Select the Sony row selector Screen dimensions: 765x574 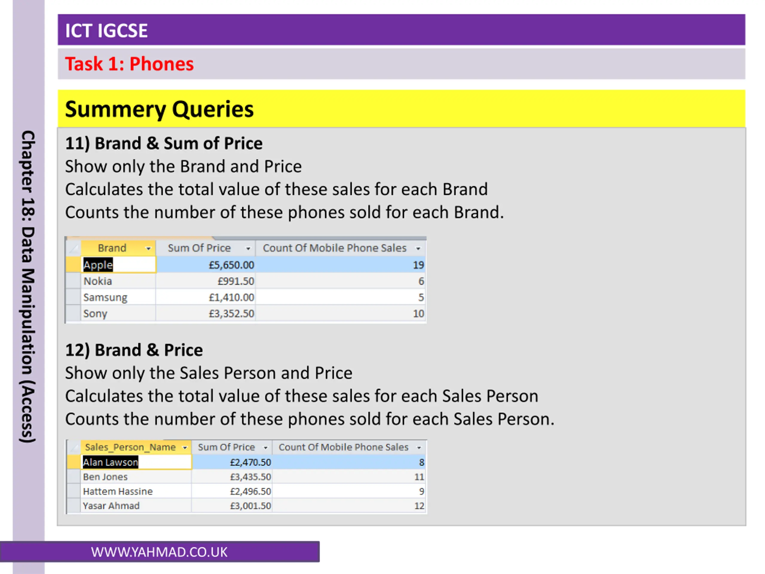(73, 314)
